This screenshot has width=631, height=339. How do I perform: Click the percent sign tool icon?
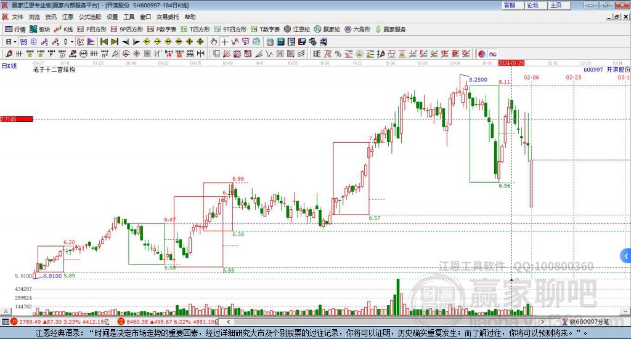click(338, 54)
